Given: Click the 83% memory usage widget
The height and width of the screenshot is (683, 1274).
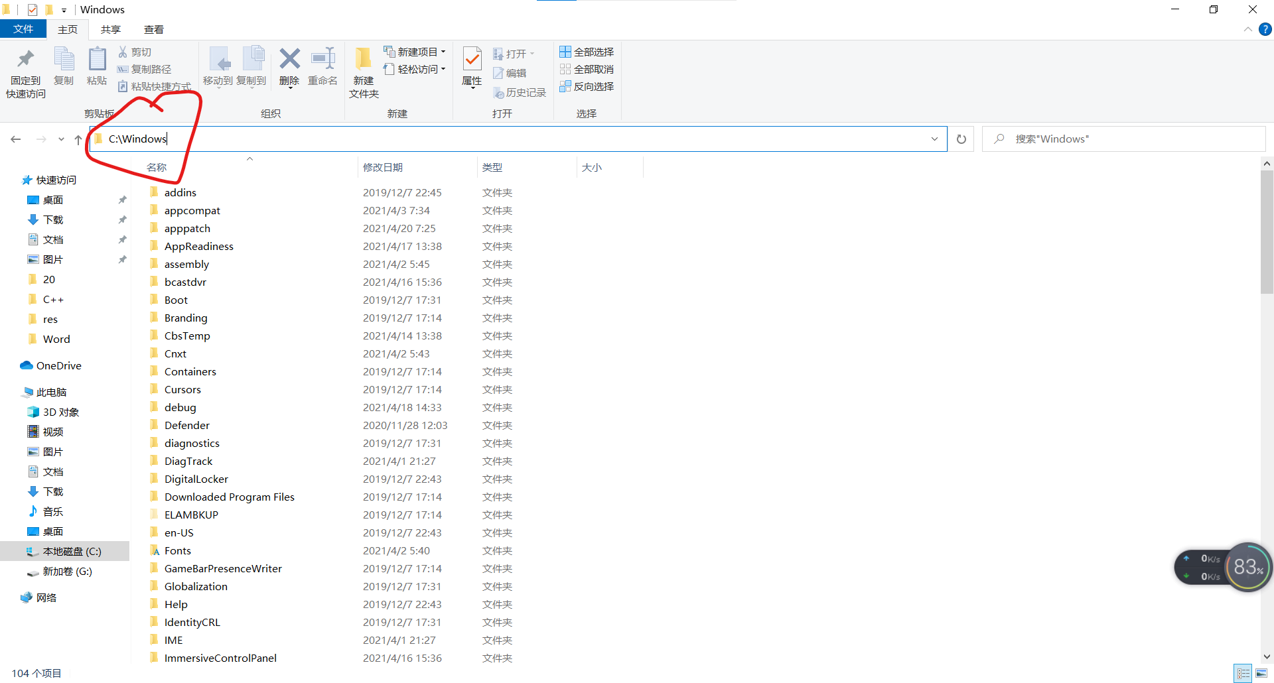Looking at the screenshot, I should [x=1248, y=567].
